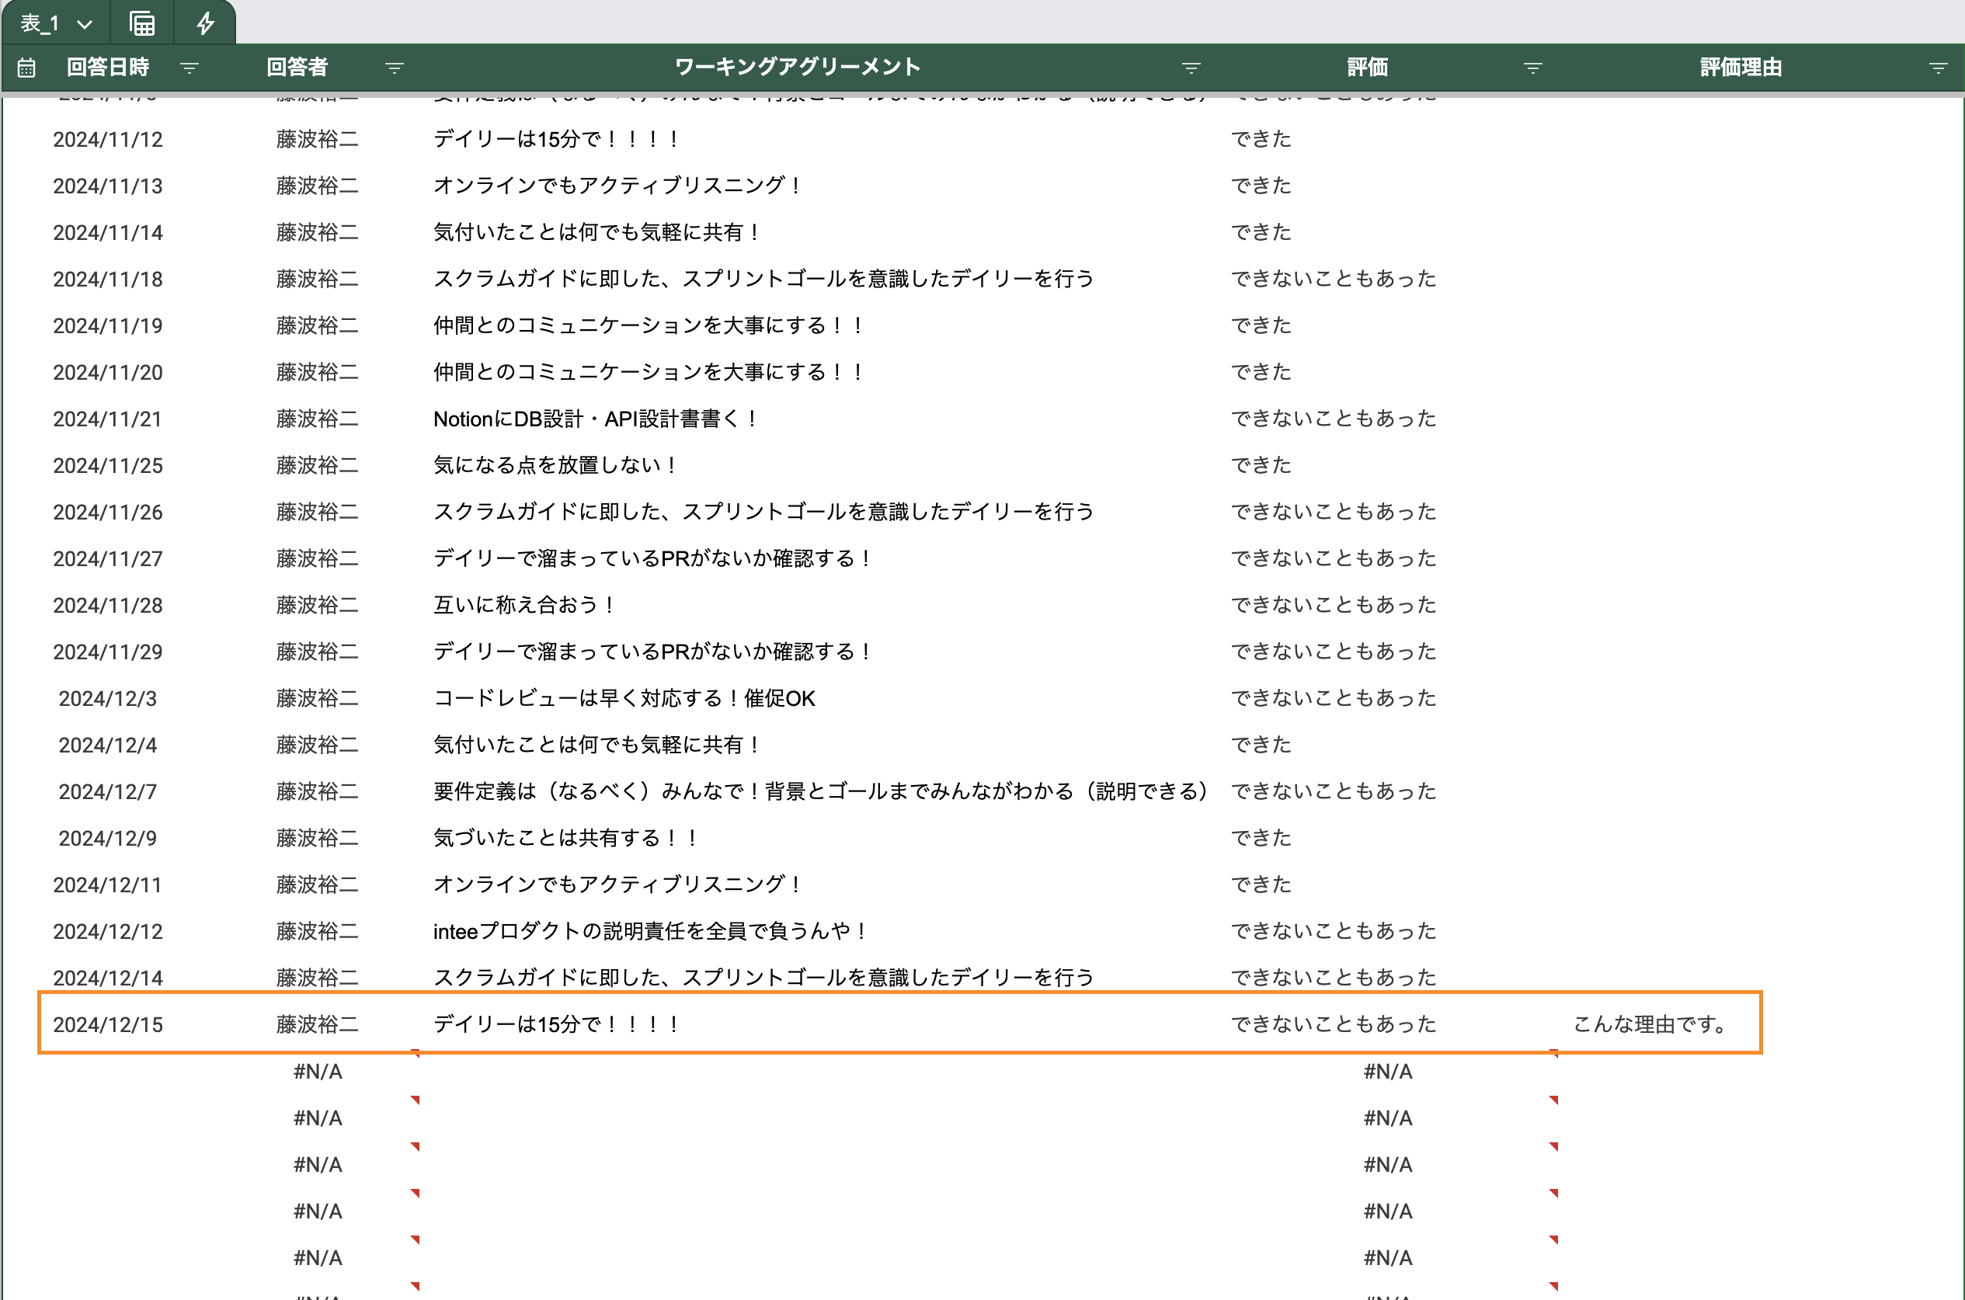The width and height of the screenshot is (1965, 1300).
Task: Open the filter icon on the 回答者 column
Action: [395, 68]
